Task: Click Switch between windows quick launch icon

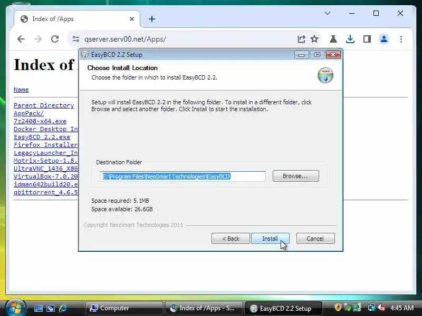Action: 51,308
